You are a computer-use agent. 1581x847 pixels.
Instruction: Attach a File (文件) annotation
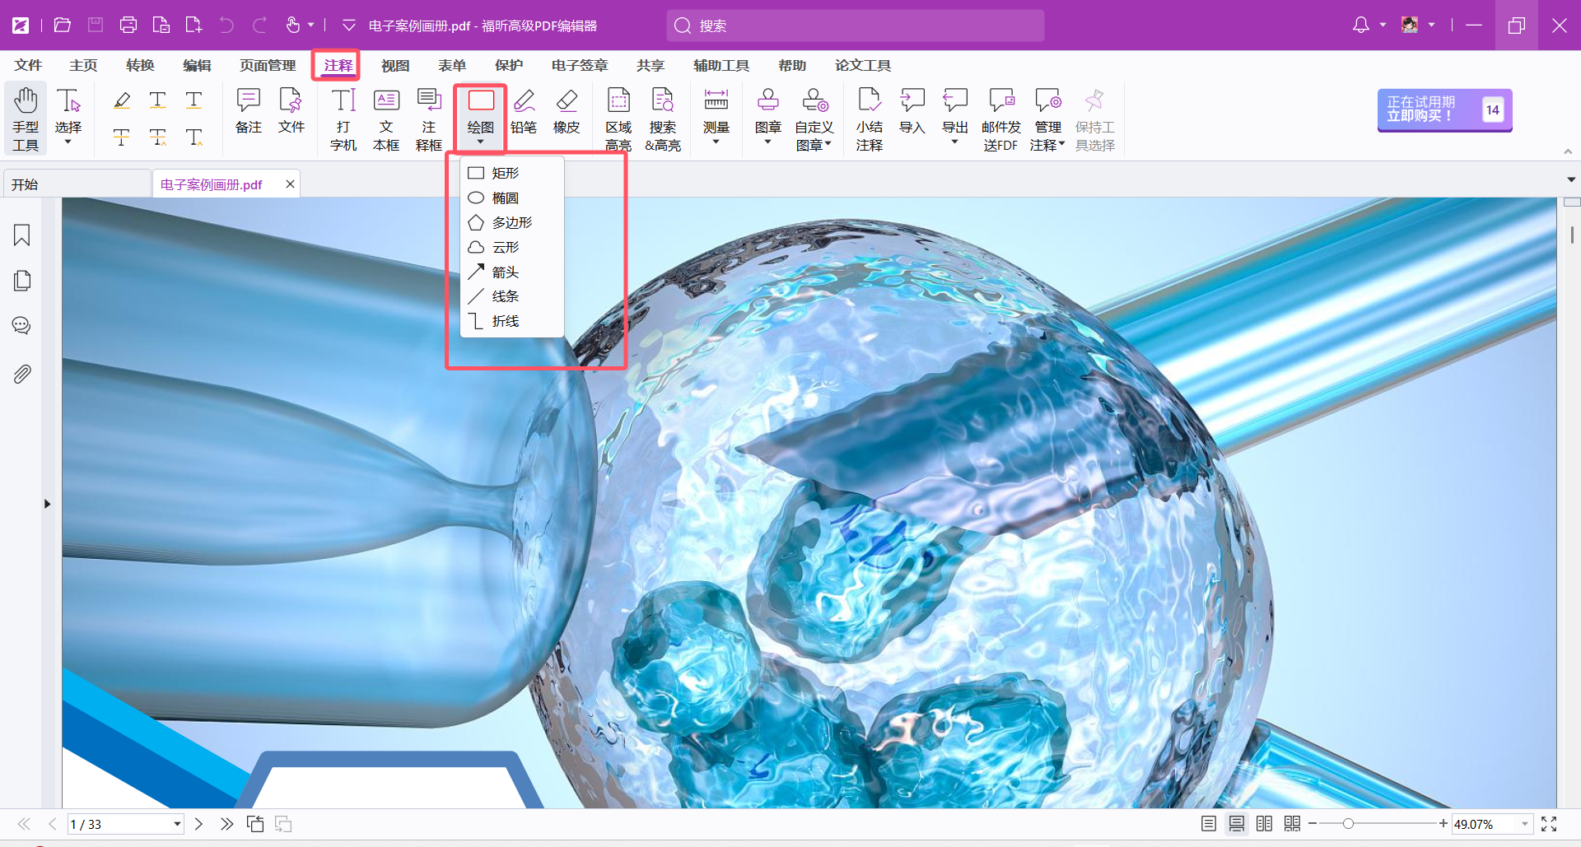point(291,110)
